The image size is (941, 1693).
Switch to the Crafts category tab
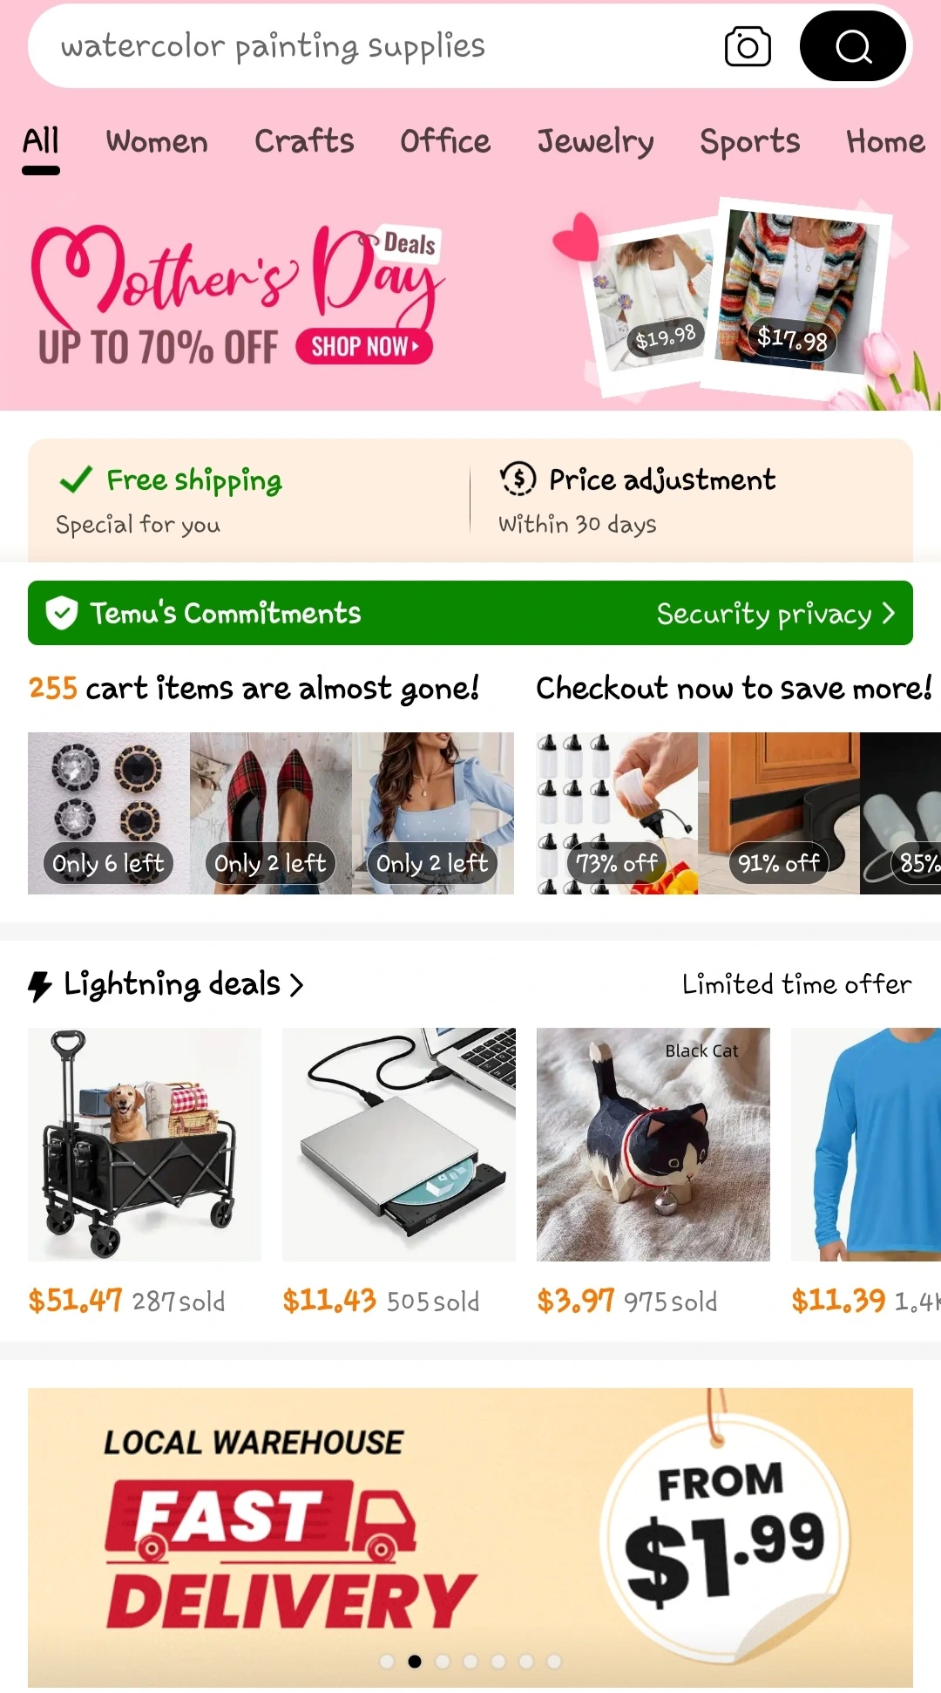pyautogui.click(x=304, y=141)
